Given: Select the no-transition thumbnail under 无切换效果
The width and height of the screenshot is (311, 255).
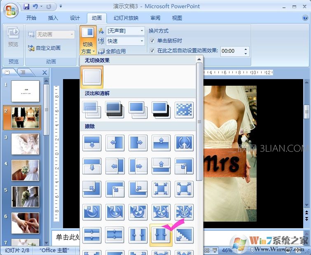Looking at the screenshot, I should point(92,77).
